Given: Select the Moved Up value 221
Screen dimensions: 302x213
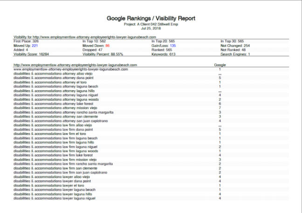Looking at the screenshot, I should [35, 46].
